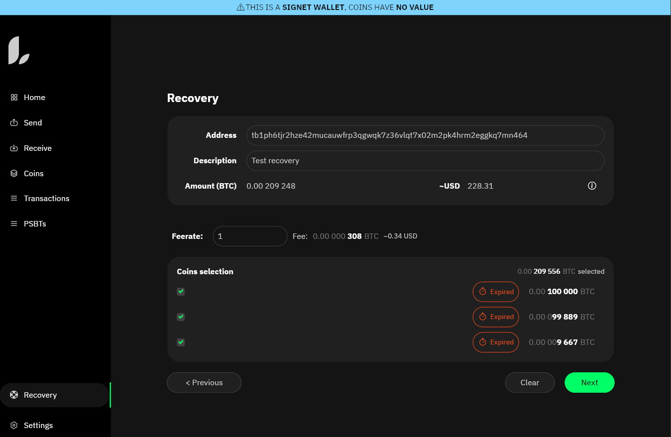Image resolution: width=671 pixels, height=437 pixels.
Task: Uncheck the 0.00100000 BTC coin checkbox
Action: [x=181, y=292]
